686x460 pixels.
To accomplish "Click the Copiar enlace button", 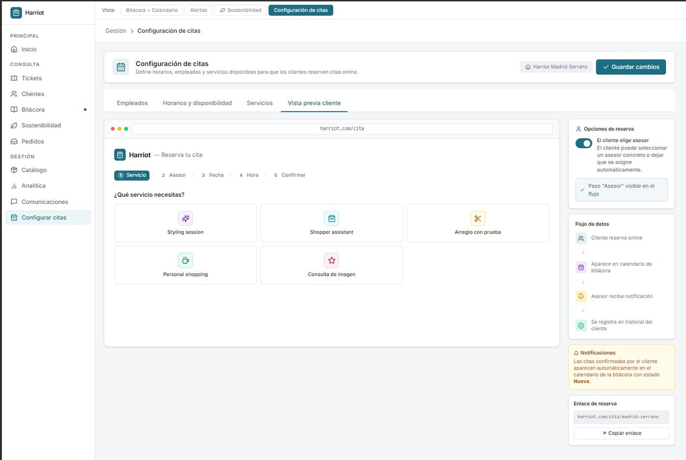I will 621,433.
